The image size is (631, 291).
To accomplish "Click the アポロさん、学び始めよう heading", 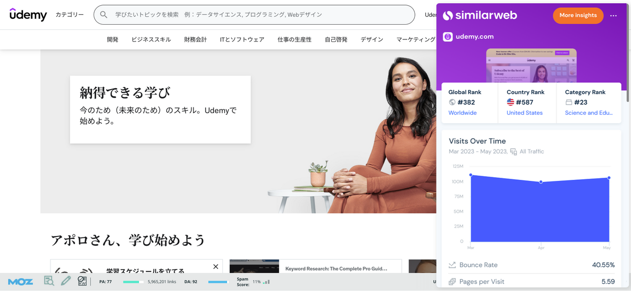I will click(x=128, y=240).
